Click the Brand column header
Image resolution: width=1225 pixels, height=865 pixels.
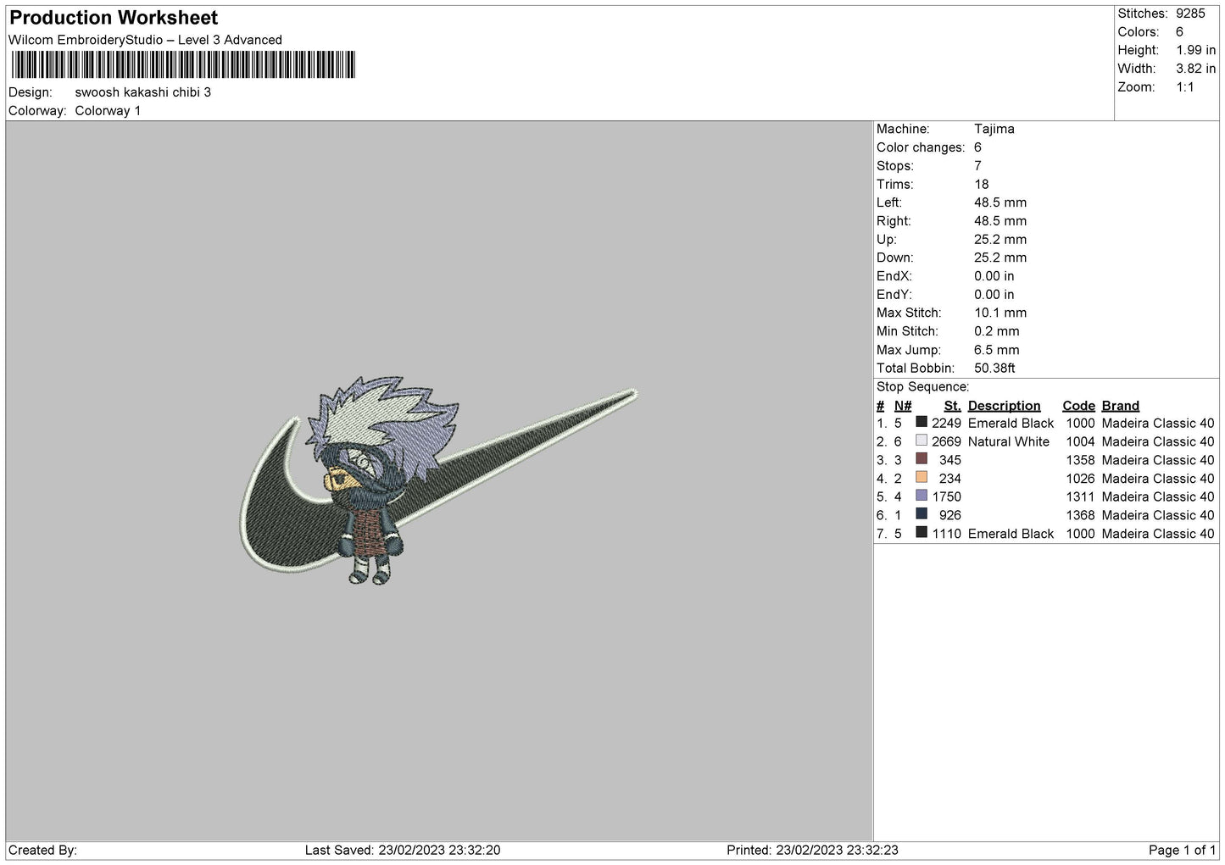tap(1120, 406)
